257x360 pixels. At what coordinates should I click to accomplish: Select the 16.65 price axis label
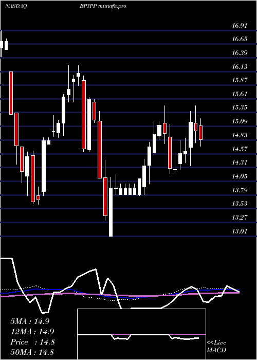(x=240, y=39)
